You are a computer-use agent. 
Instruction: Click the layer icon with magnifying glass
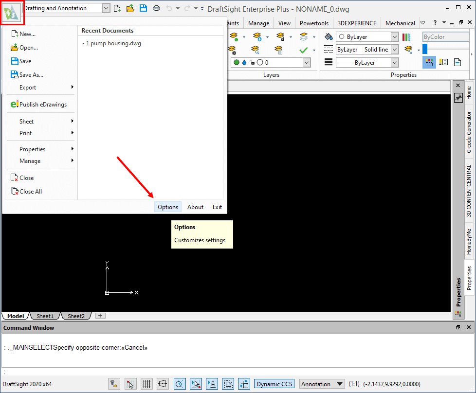(256, 50)
